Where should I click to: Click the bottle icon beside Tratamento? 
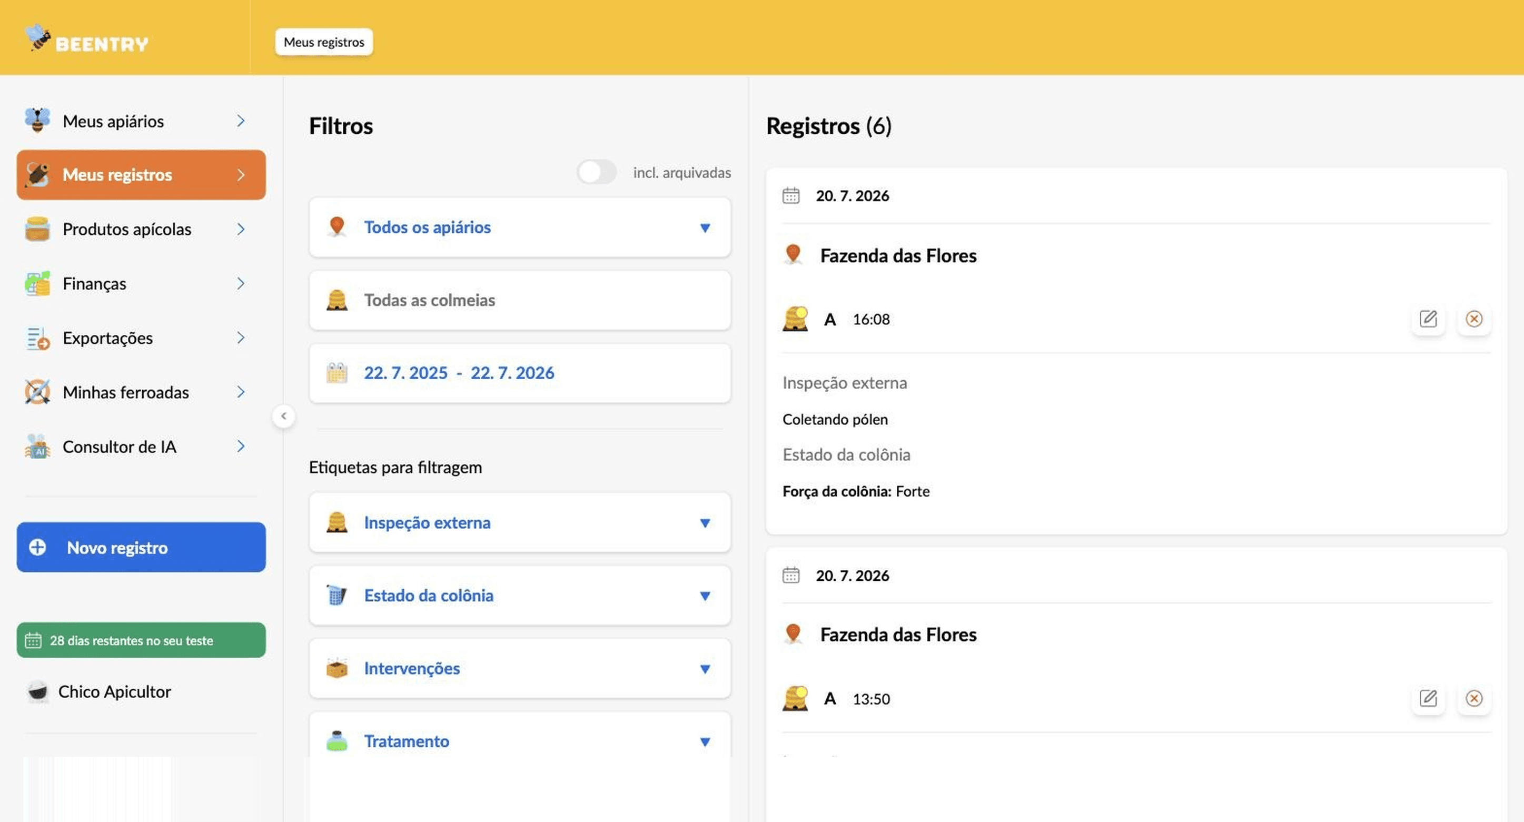coord(337,741)
